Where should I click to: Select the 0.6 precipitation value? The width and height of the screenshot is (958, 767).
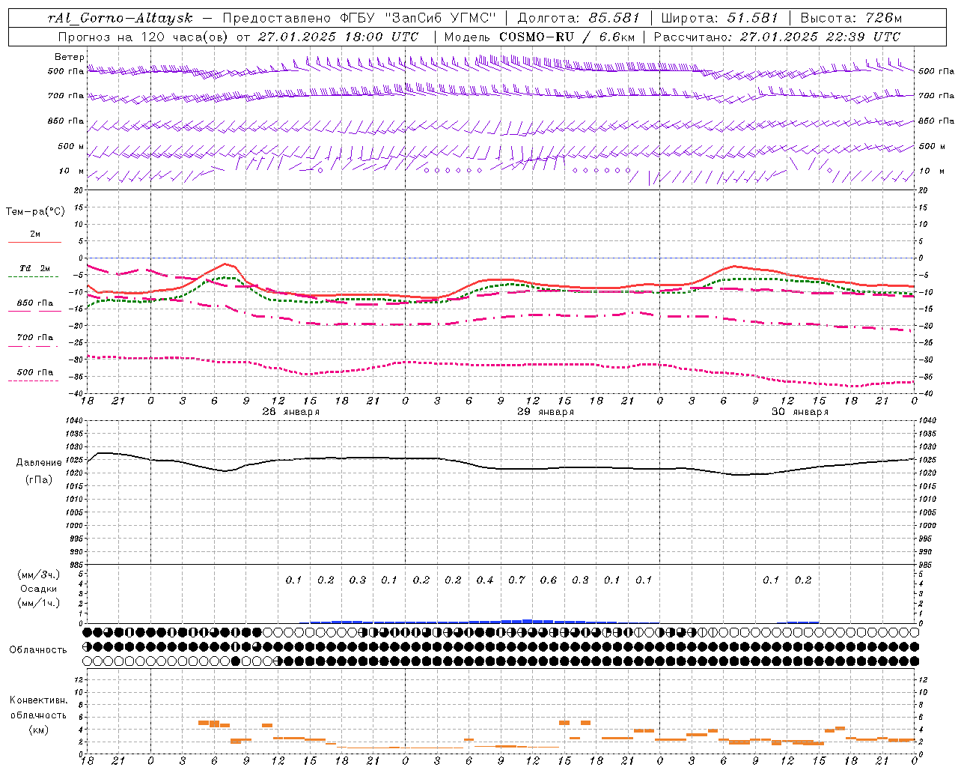[x=549, y=580]
